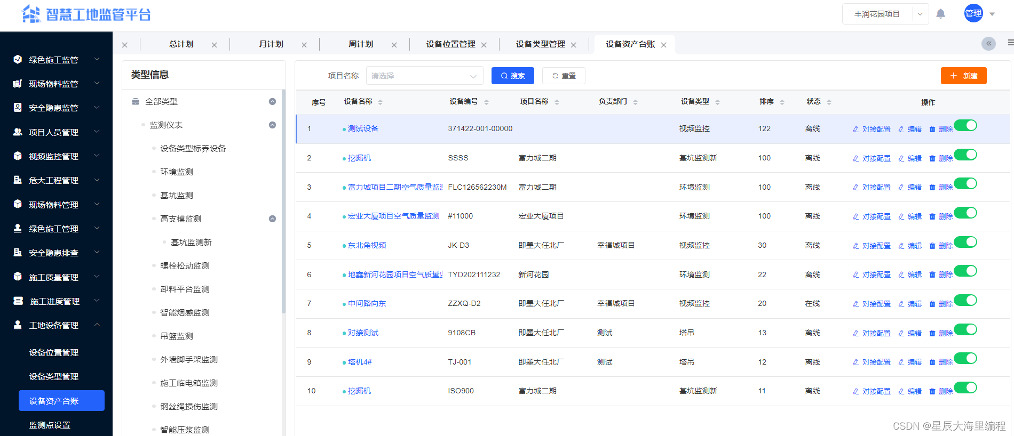Collapse the 监测仪表 tree node
The image size is (1014, 436).
pos(272,125)
